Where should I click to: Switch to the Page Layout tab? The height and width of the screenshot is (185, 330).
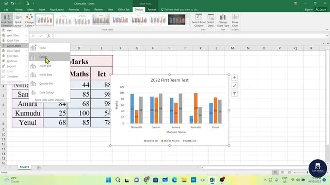click(57, 9)
